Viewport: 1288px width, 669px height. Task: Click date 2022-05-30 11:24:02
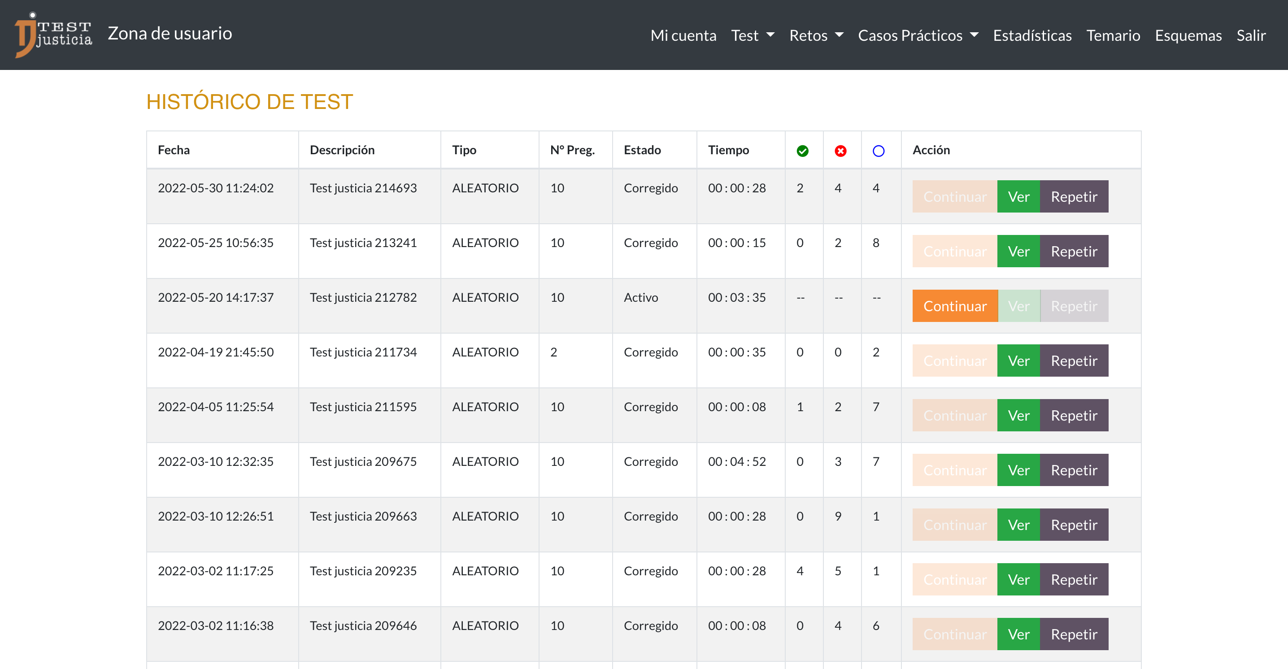216,188
